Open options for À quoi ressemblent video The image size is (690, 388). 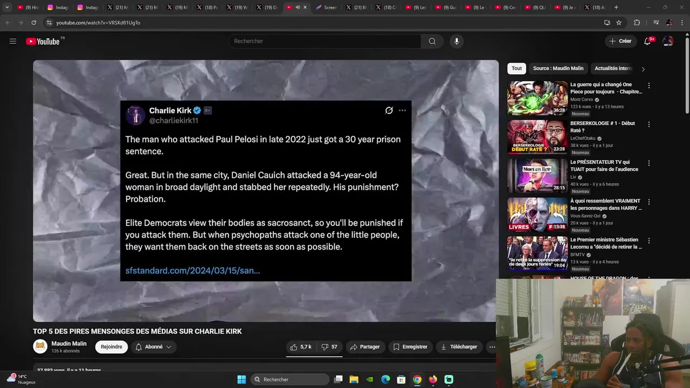tap(649, 202)
